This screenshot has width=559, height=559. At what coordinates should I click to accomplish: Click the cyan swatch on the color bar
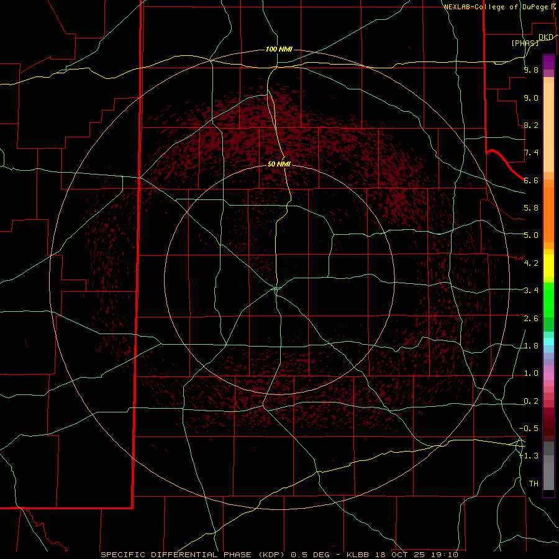click(x=548, y=342)
